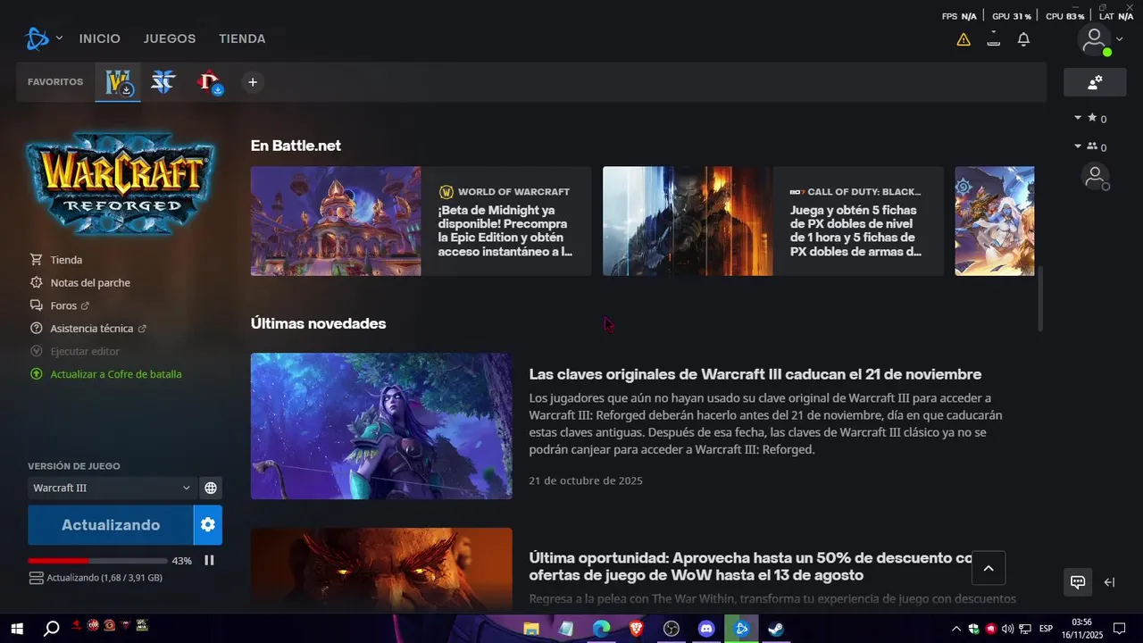Open the orange orc face article image
The height and width of the screenshot is (643, 1143).
click(381, 569)
